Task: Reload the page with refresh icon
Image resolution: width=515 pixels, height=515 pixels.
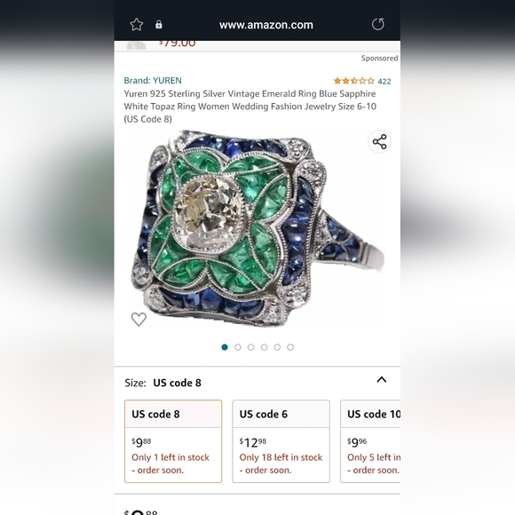Action: tap(378, 24)
